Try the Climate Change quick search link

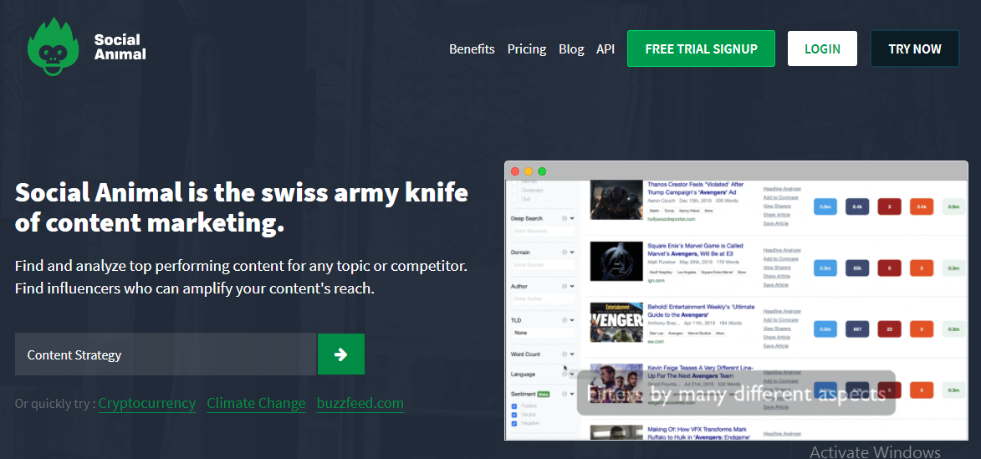pos(256,403)
